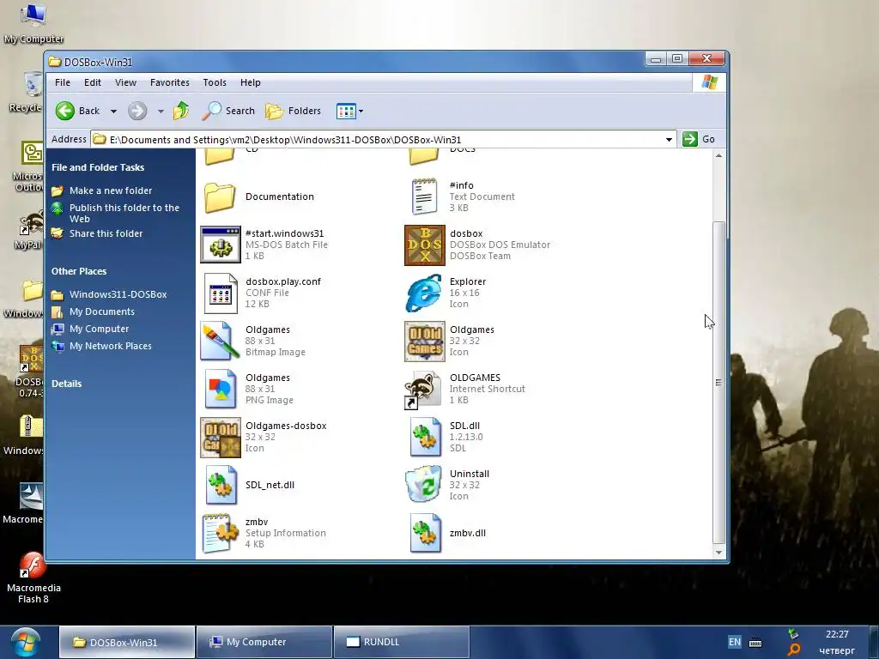Image resolution: width=879 pixels, height=659 pixels.
Task: Click the vertical scrollbar thumb
Action: 718,383
